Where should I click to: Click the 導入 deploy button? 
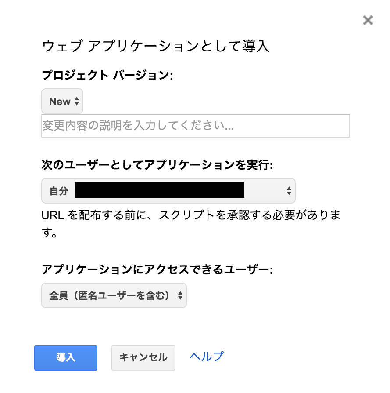point(65,358)
